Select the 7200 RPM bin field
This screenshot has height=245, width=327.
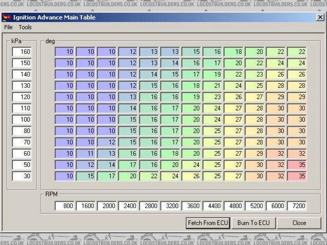click(296, 206)
